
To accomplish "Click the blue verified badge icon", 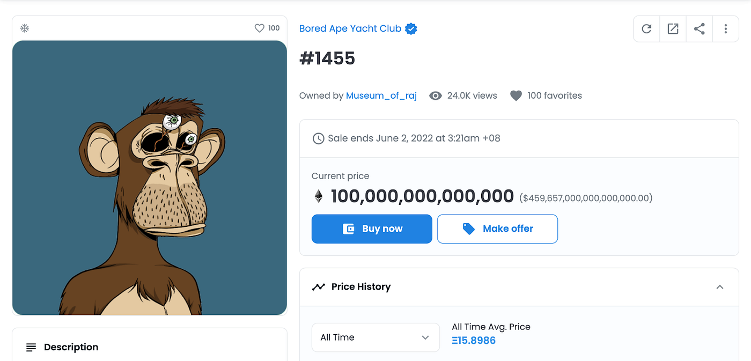I will pyautogui.click(x=411, y=29).
